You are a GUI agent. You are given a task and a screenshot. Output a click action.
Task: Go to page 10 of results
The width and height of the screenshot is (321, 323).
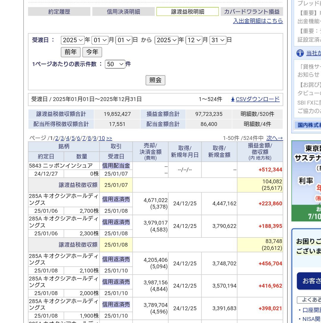pos(102,138)
